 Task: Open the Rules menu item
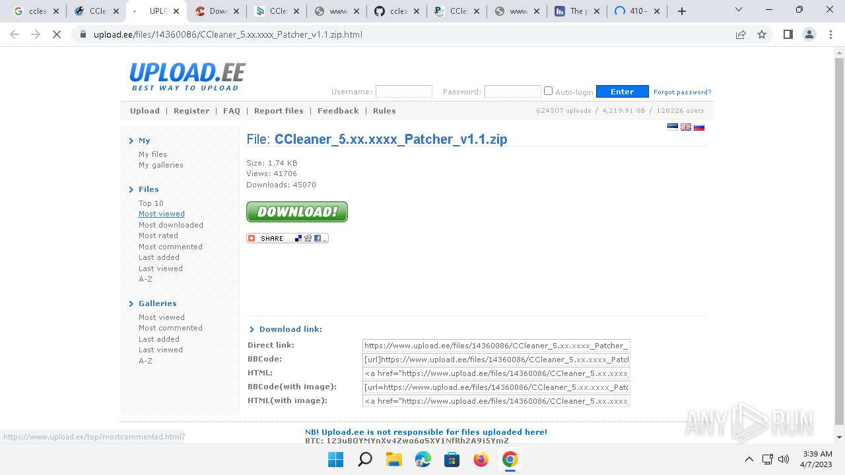384,111
